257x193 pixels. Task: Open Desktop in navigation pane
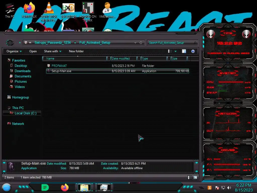coord(21,66)
